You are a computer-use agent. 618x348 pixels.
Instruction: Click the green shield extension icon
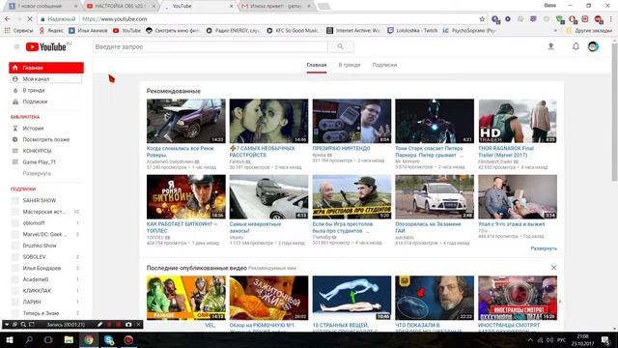pyautogui.click(x=559, y=19)
